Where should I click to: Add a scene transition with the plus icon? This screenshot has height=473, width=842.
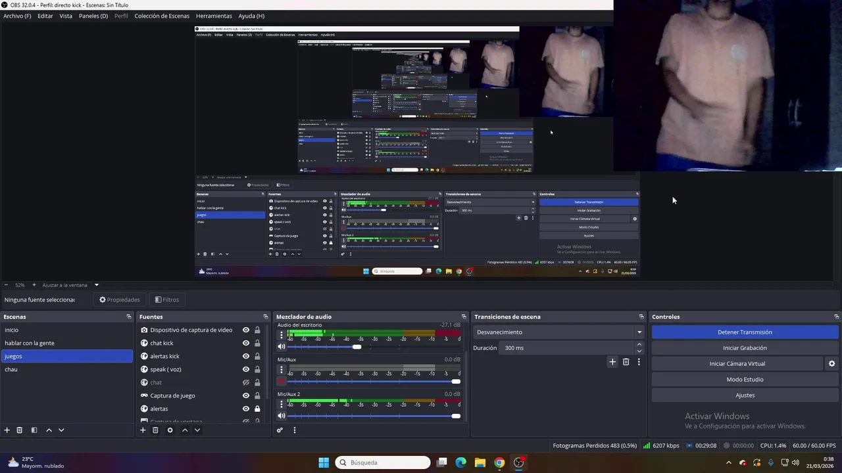612,362
